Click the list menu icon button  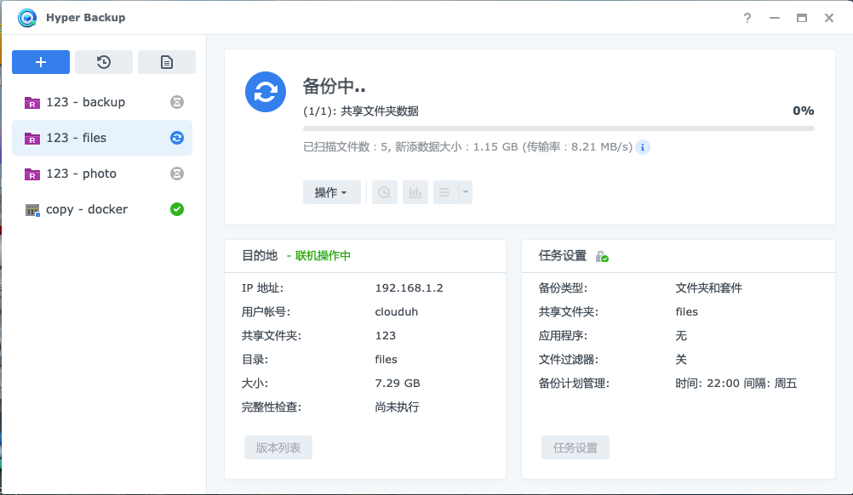point(444,192)
